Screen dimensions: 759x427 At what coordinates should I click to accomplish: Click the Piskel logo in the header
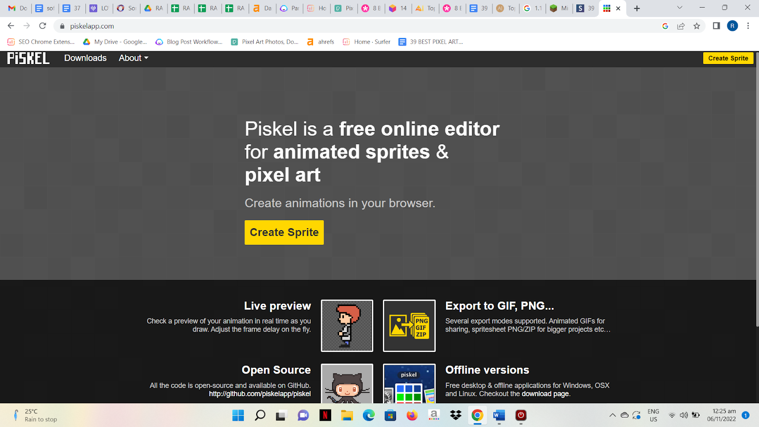[x=28, y=58]
